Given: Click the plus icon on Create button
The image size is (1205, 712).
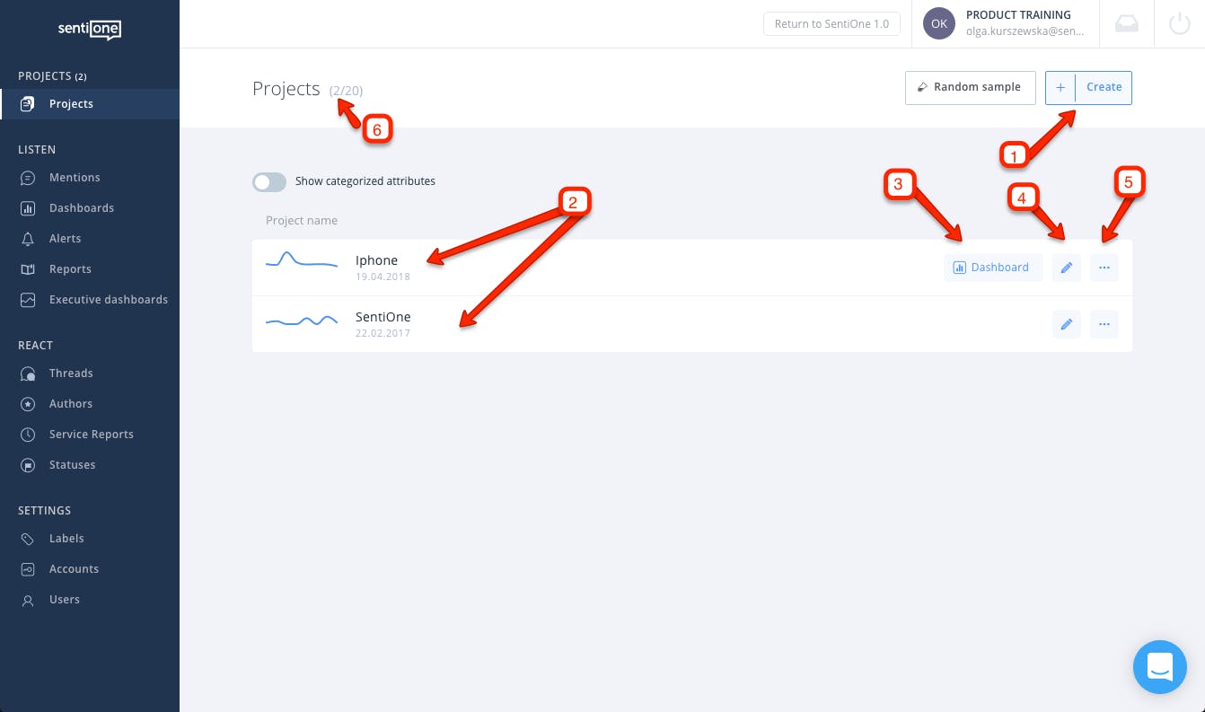Looking at the screenshot, I should coord(1060,88).
